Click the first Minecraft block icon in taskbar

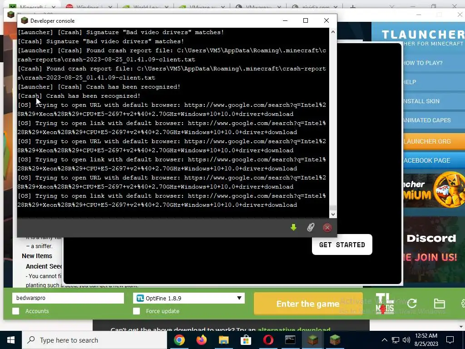click(312, 340)
